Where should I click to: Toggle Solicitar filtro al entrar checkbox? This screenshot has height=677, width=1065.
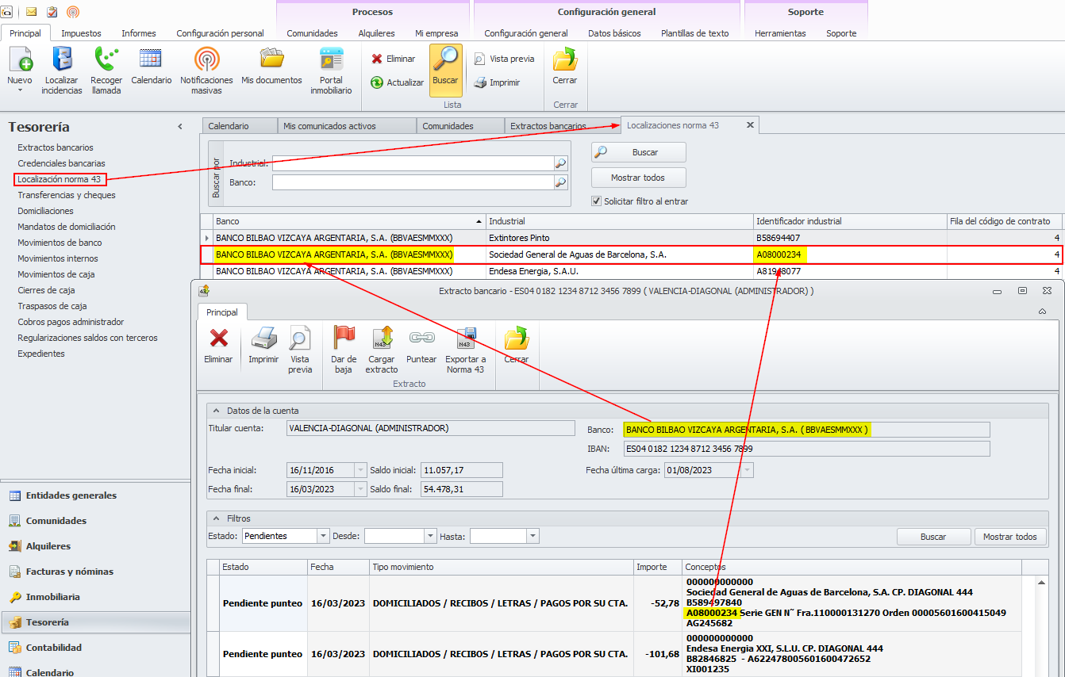pos(597,201)
